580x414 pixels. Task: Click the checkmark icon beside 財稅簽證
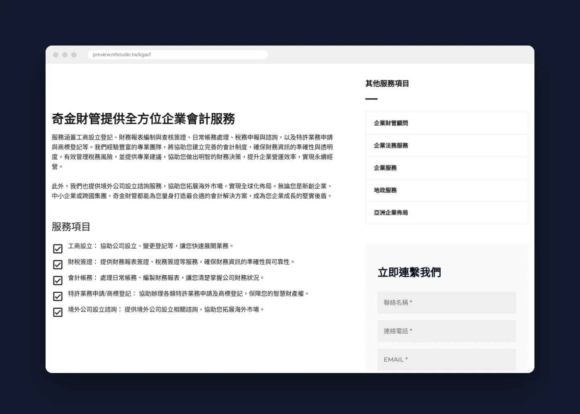click(58, 265)
